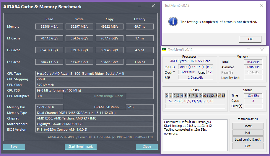Click Memory Latency value 69.7 ns
The image size is (270, 156).
tap(140, 26)
